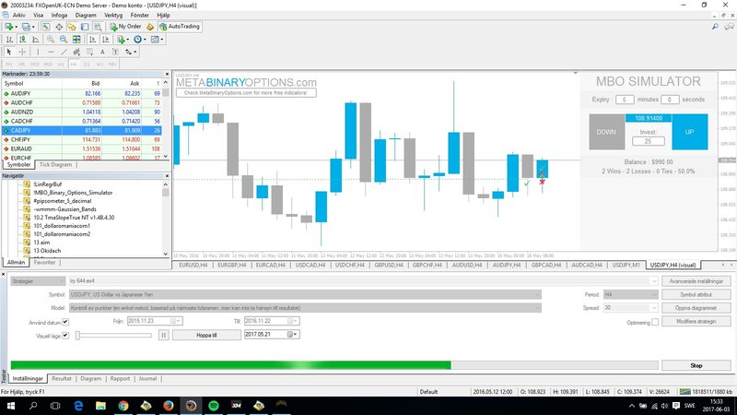Enable Chart Shift icon

[x=106, y=40]
